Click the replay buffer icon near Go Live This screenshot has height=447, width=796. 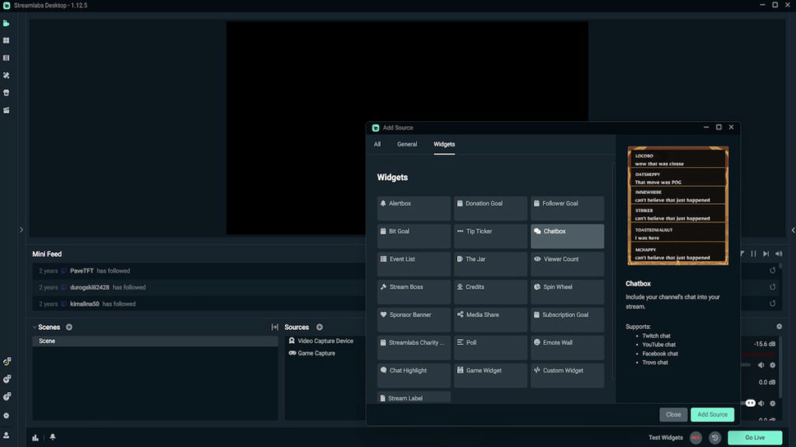[715, 438]
